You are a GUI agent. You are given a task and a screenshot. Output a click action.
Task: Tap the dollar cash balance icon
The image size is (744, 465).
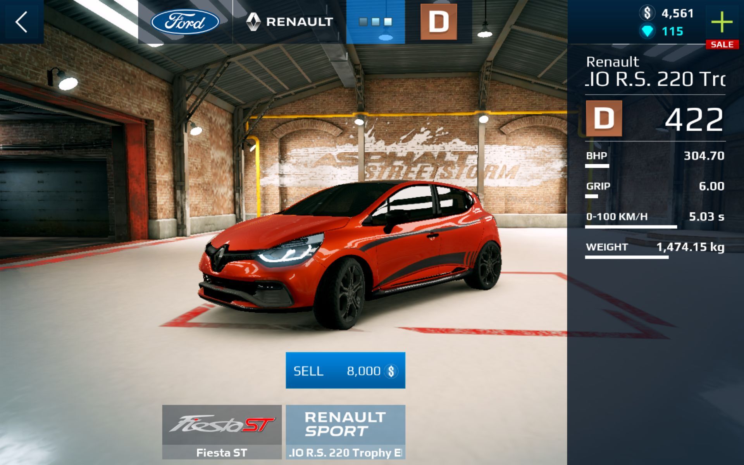(647, 13)
